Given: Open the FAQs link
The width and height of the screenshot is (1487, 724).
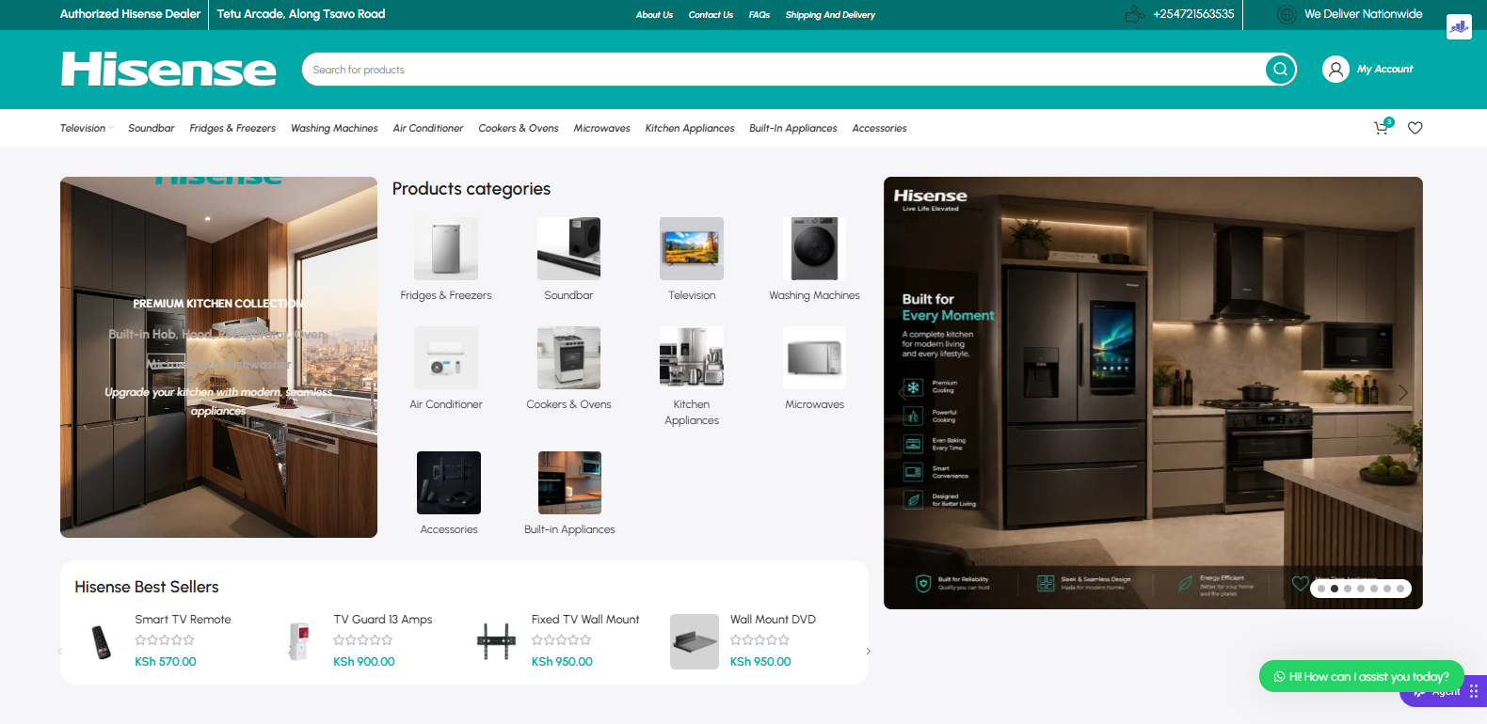Looking at the screenshot, I should [x=759, y=15].
